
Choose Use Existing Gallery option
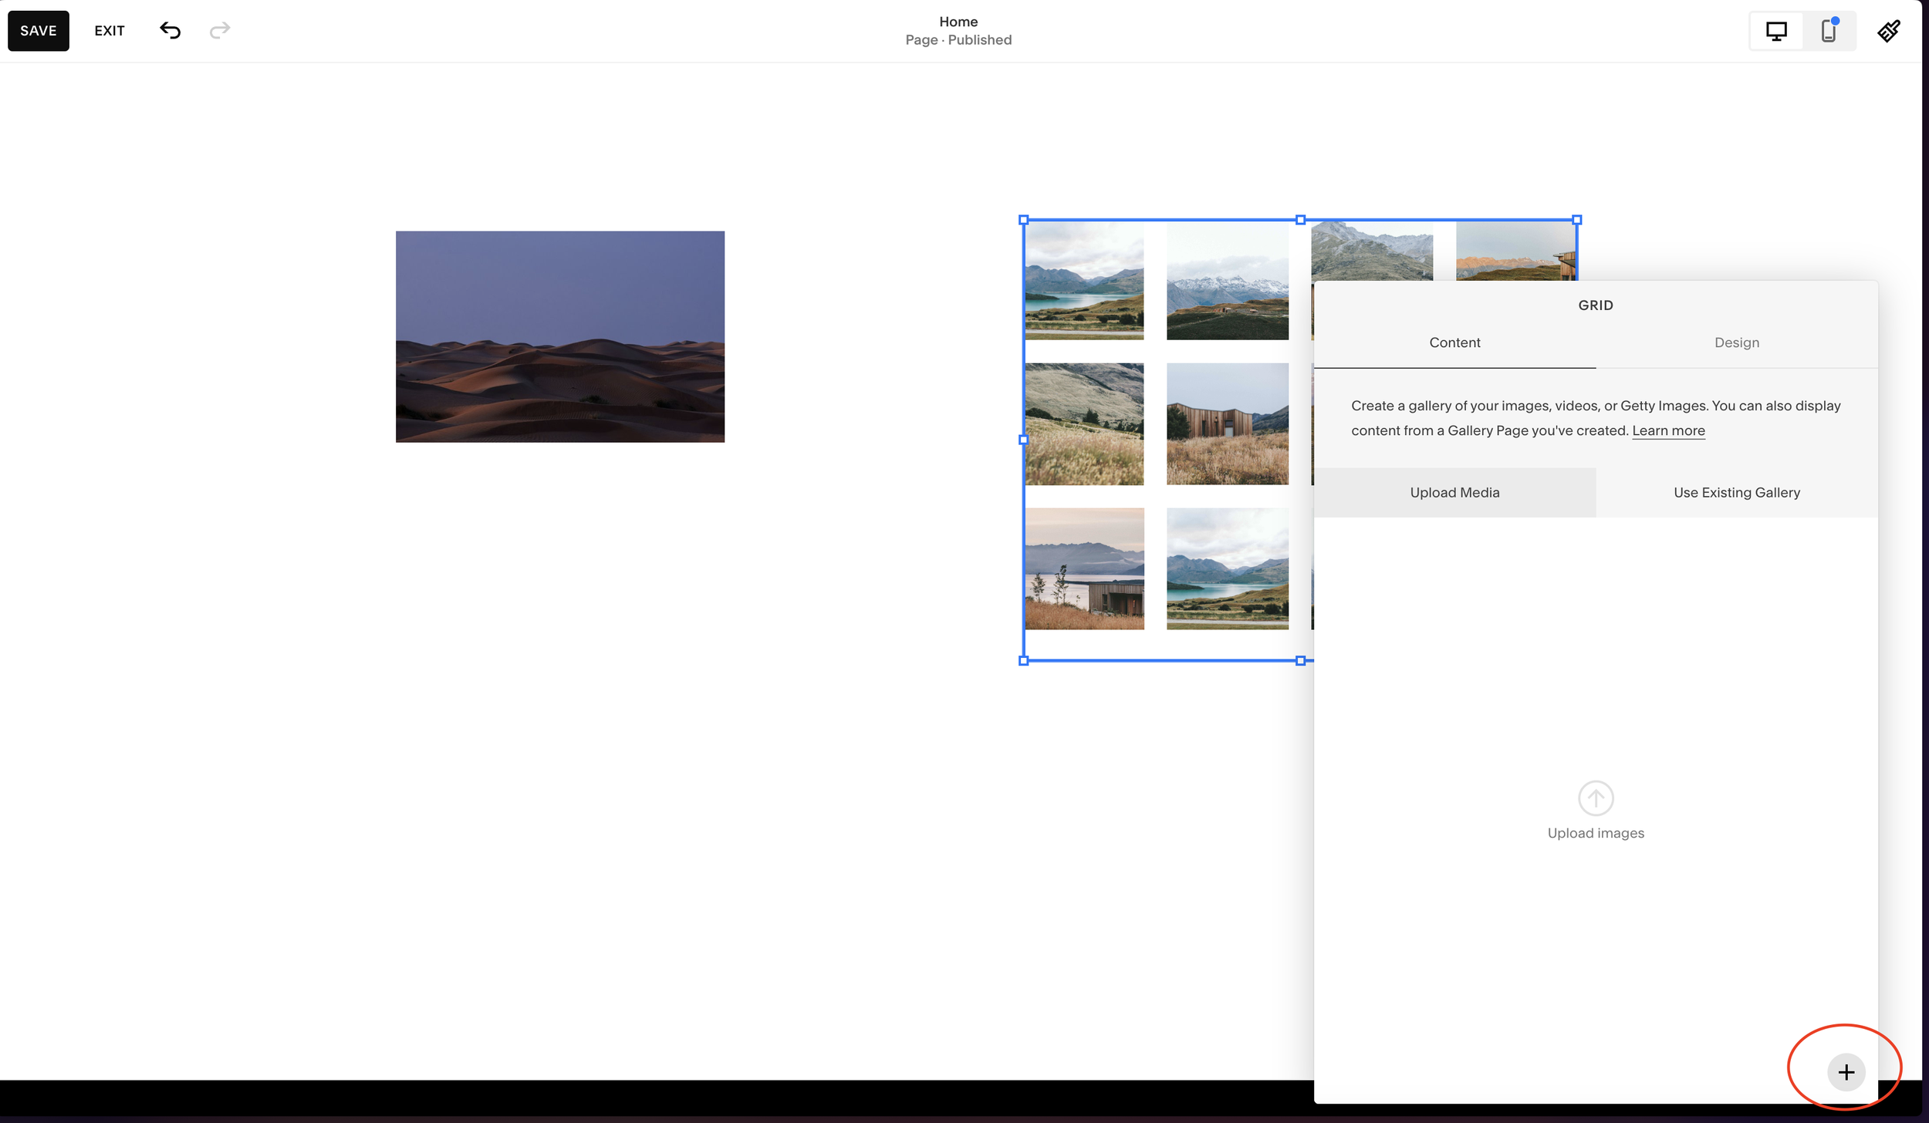pyautogui.click(x=1736, y=492)
